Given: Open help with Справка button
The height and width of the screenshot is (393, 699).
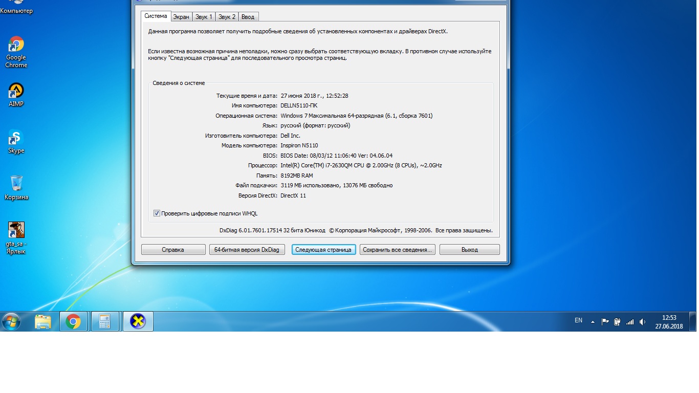Looking at the screenshot, I should tap(173, 250).
